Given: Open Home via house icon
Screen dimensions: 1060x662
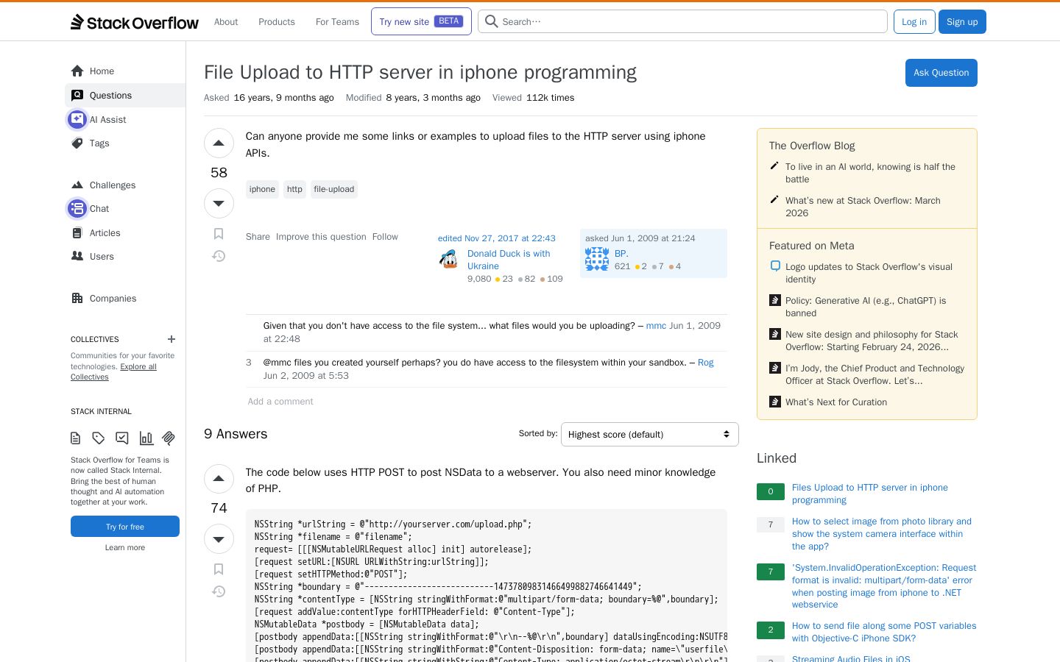Looking at the screenshot, I should 77,71.
